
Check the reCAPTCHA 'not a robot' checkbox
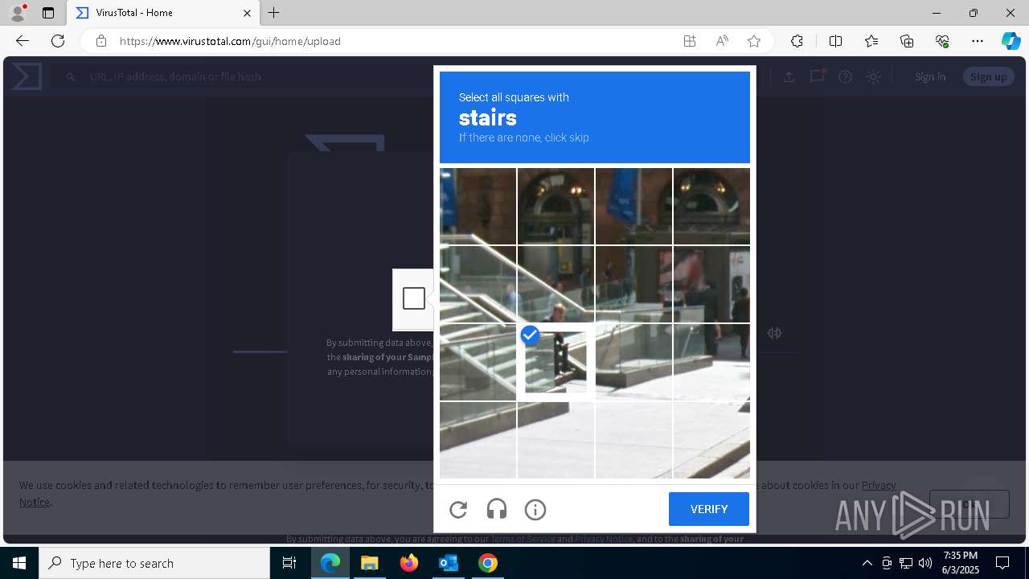(x=414, y=298)
